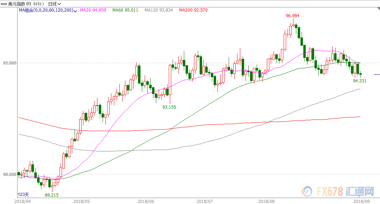Expand the MA组合 parameters dropdown
This screenshot has height=204, width=380.
tap(75, 11)
